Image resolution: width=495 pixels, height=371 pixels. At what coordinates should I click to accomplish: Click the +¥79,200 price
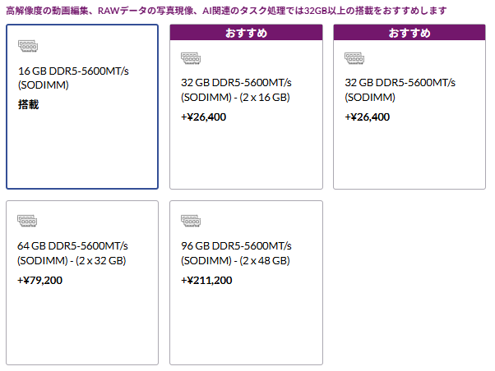click(x=40, y=280)
